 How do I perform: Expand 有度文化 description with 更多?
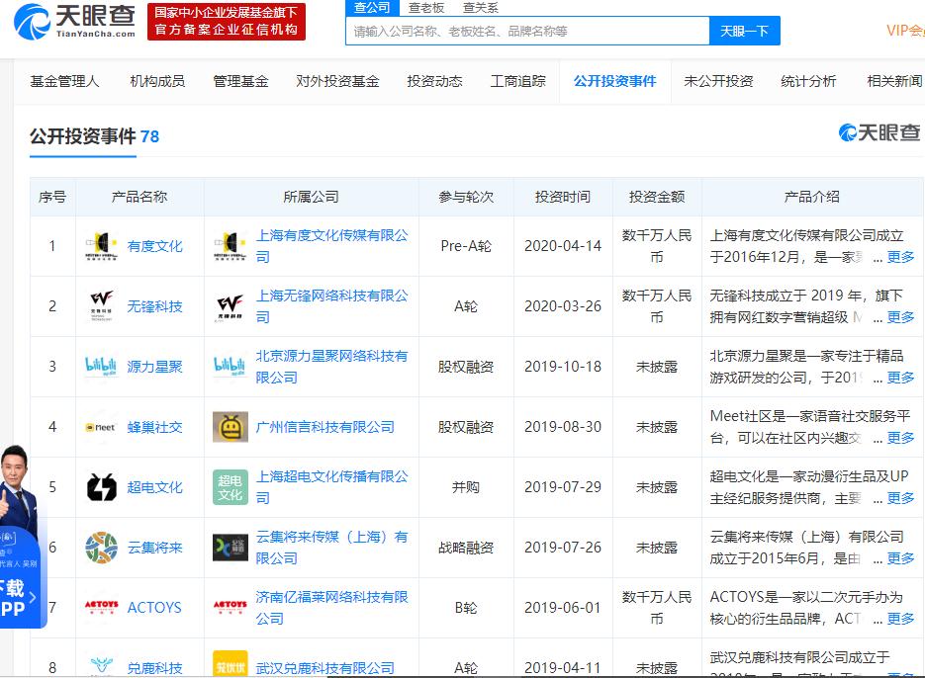pyautogui.click(x=900, y=257)
